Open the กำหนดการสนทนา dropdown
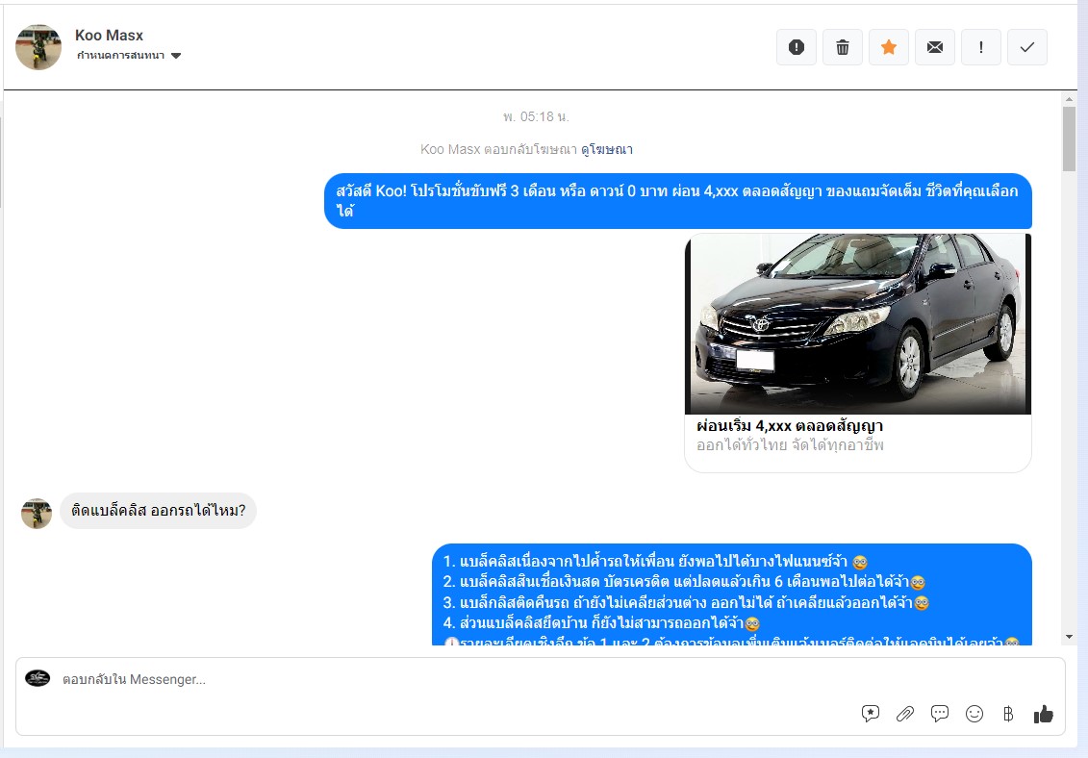 point(129,56)
